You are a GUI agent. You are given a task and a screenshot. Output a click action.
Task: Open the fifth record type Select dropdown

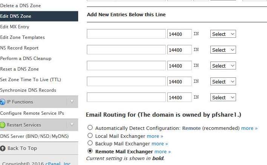[x=223, y=97]
